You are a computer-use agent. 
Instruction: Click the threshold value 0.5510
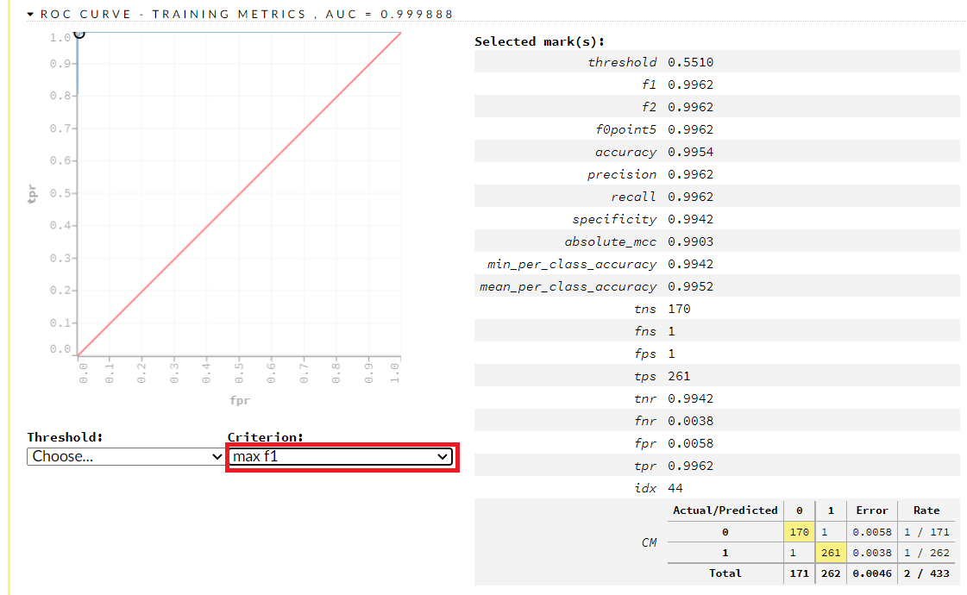690,62
